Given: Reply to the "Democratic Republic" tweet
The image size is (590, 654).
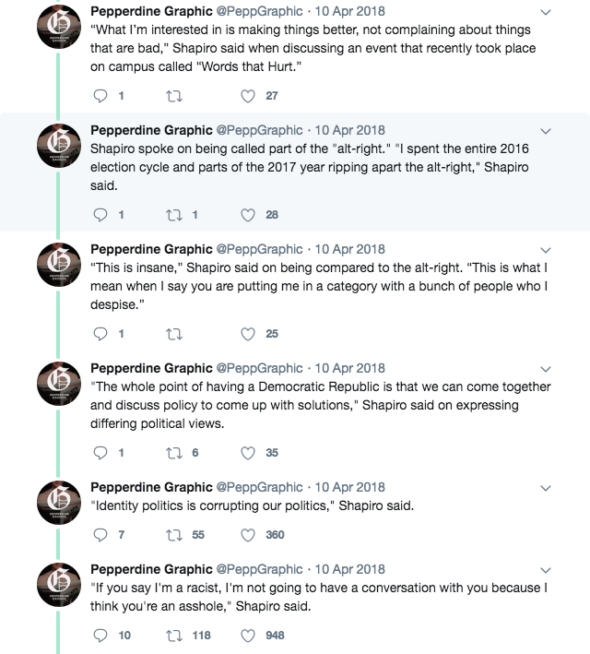Looking at the screenshot, I should coord(100,453).
